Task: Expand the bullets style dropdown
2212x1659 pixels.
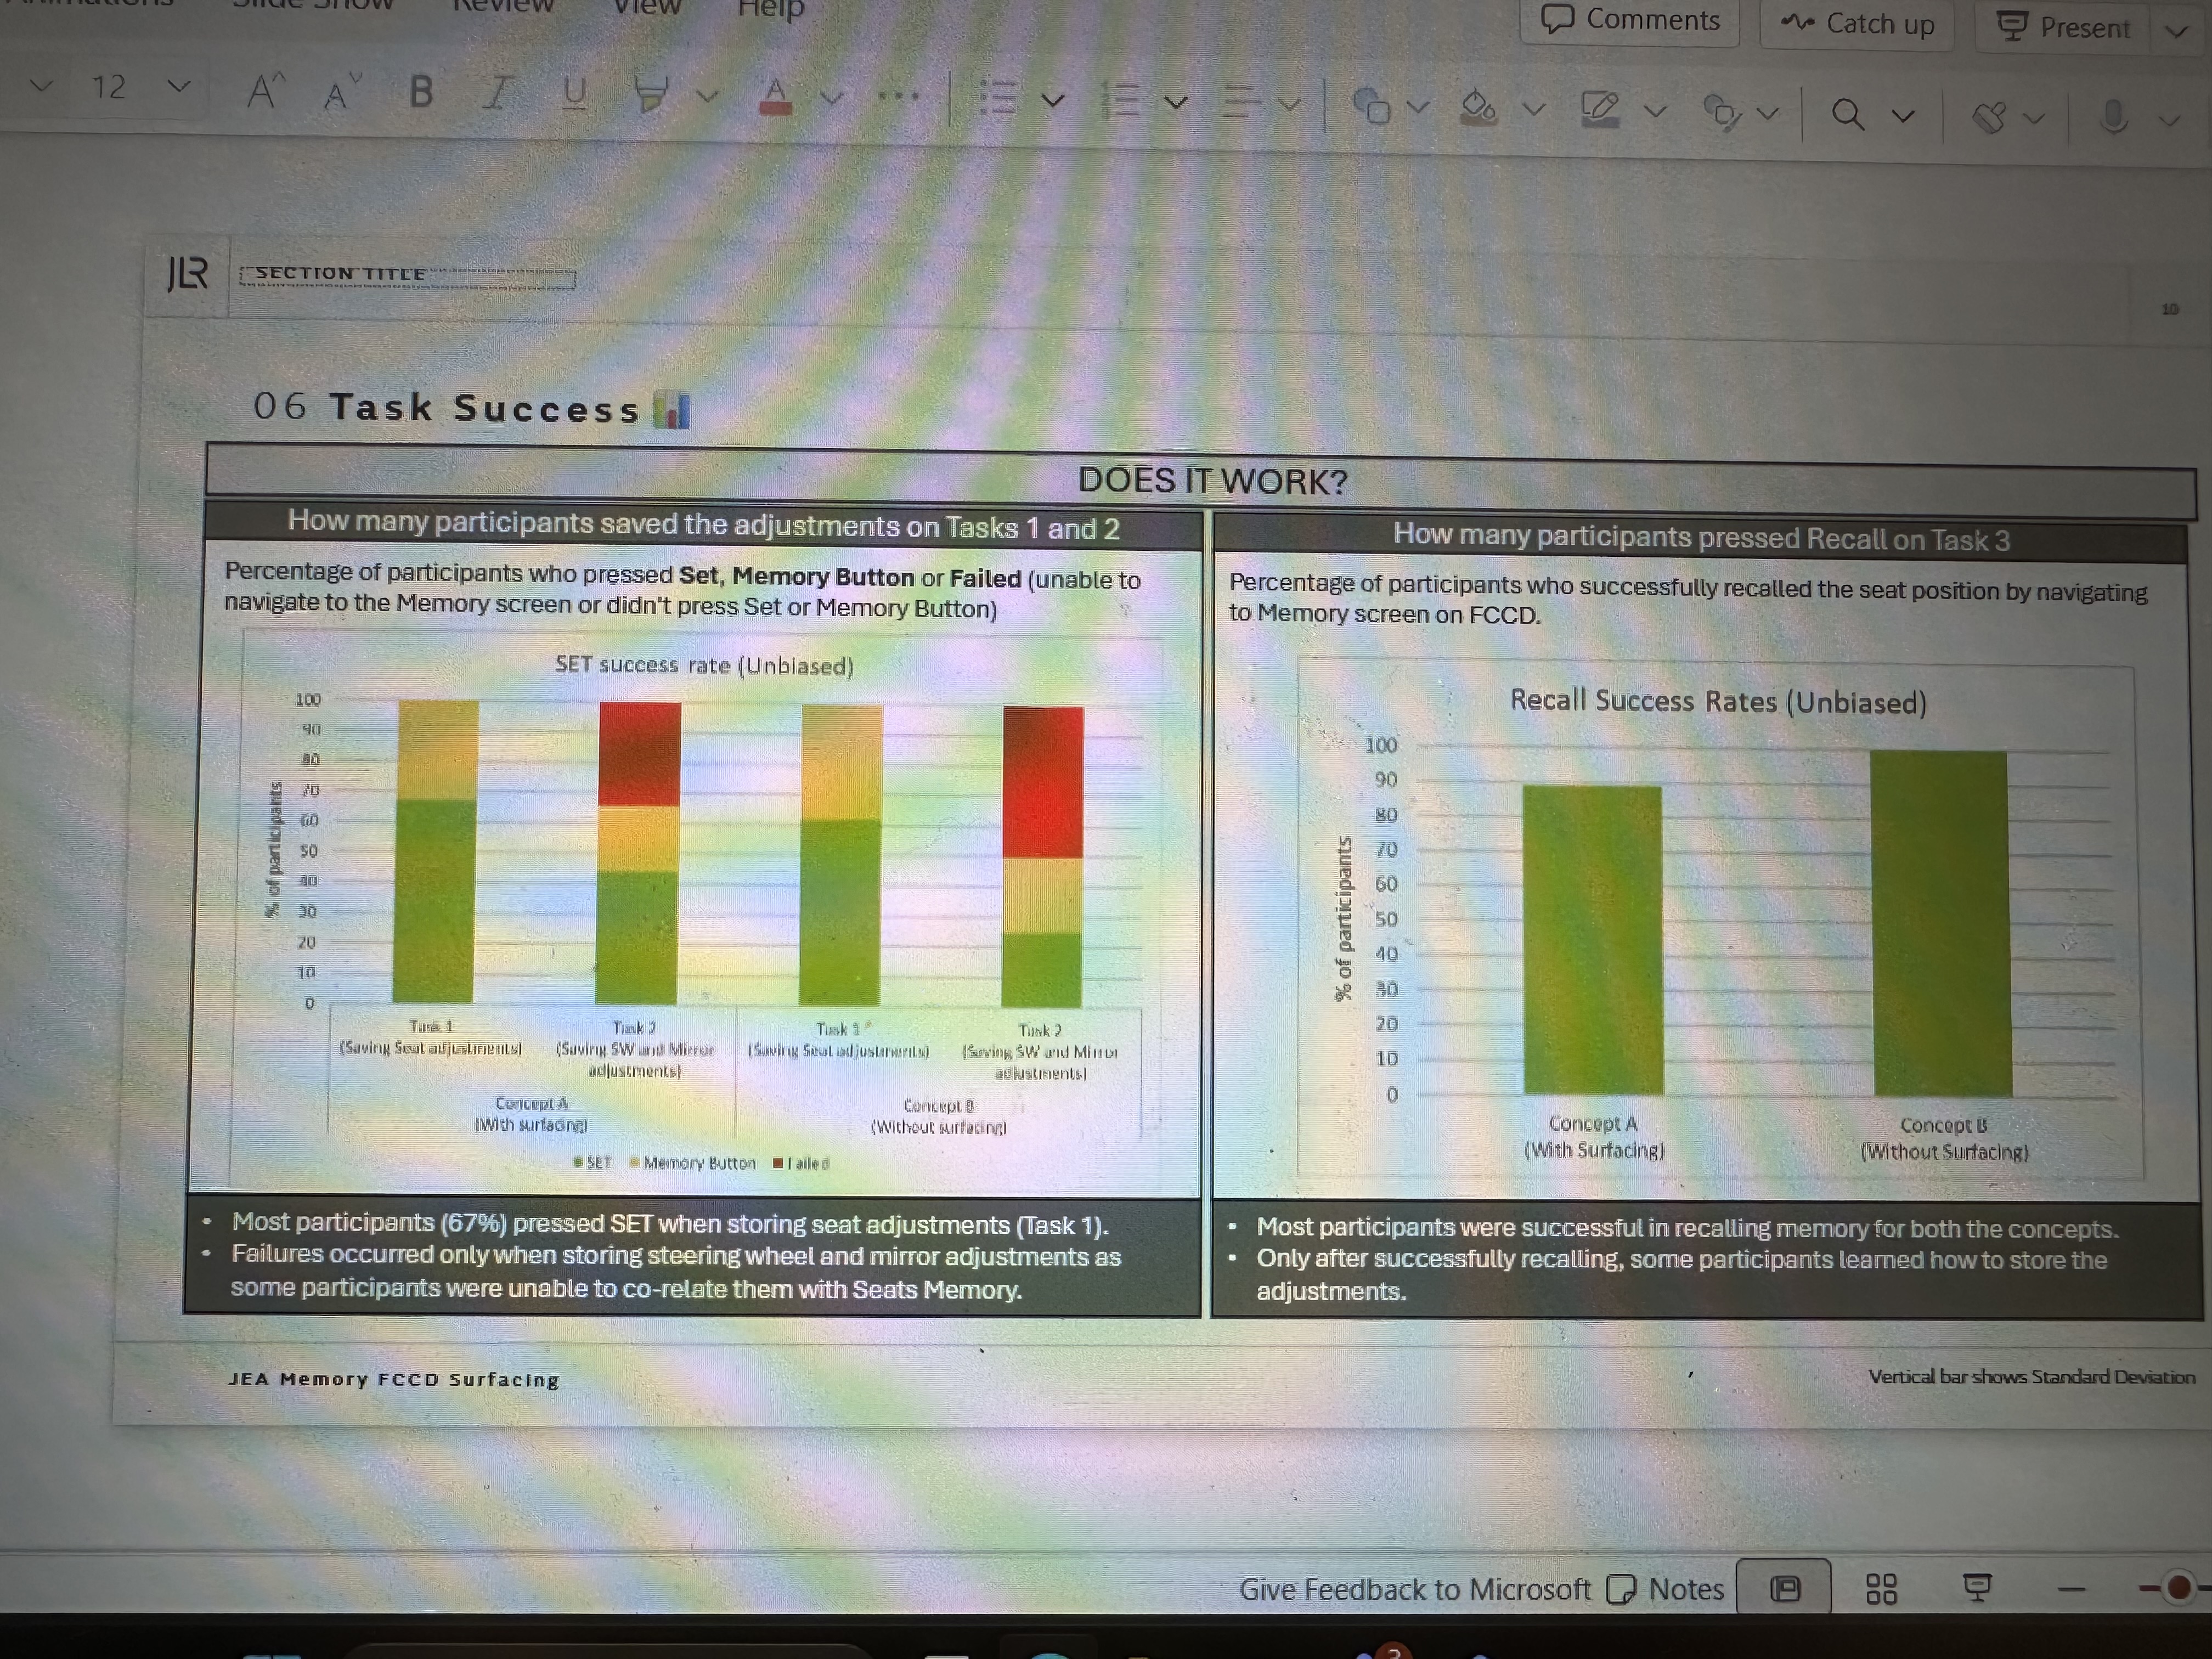Action: [x=1053, y=100]
